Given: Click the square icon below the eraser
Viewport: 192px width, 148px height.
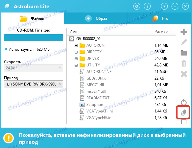Looking at the screenshot, I should 184,122.
